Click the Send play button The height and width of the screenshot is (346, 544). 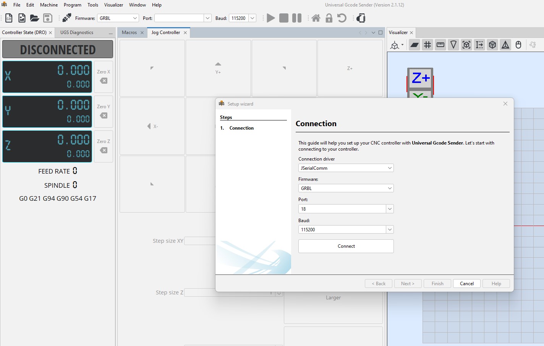(271, 18)
